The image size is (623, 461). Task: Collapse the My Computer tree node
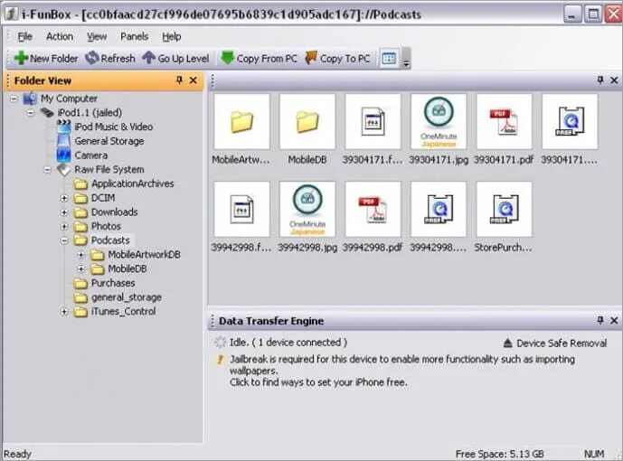(14, 99)
